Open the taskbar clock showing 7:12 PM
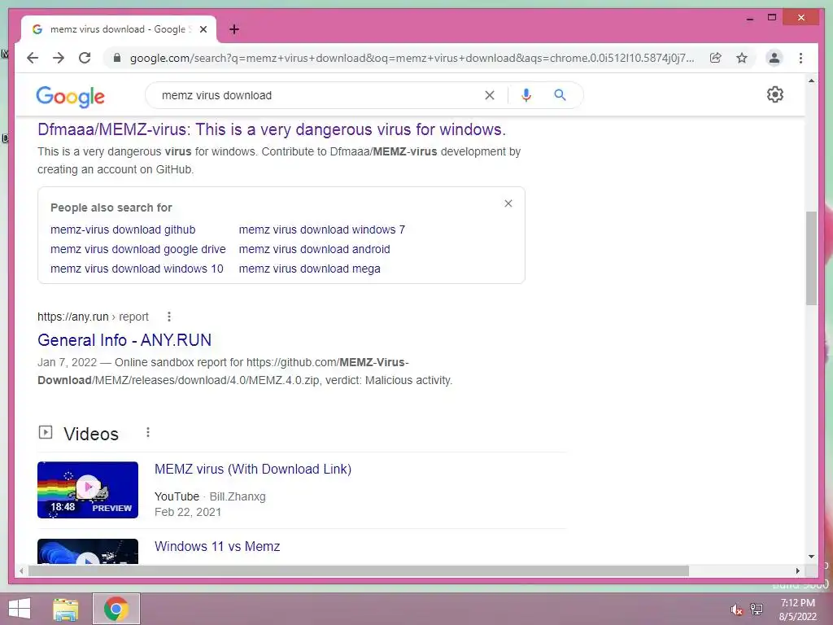833x625 pixels. (x=797, y=610)
